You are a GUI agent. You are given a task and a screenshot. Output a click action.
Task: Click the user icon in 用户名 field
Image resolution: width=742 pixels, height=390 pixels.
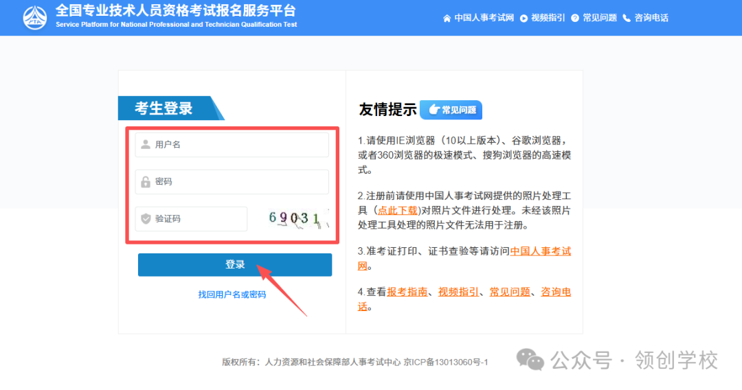(x=146, y=145)
